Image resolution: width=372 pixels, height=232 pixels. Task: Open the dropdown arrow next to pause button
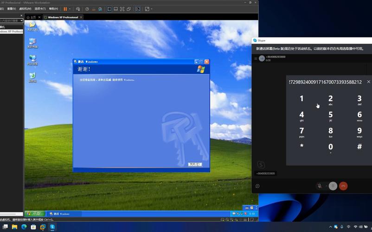[70, 9]
